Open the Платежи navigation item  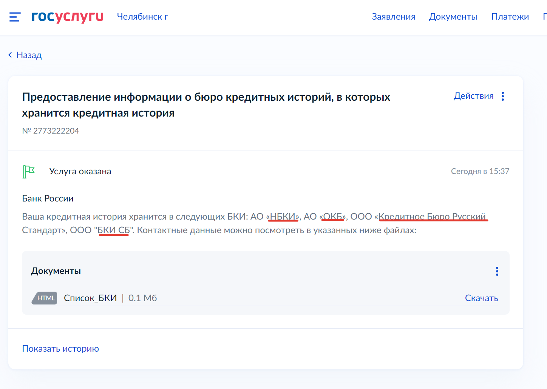tap(510, 17)
